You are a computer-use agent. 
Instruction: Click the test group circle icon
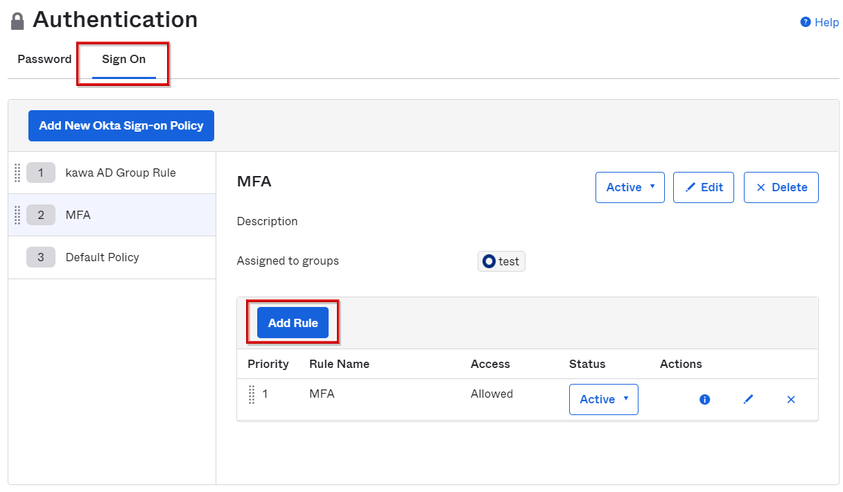click(489, 261)
